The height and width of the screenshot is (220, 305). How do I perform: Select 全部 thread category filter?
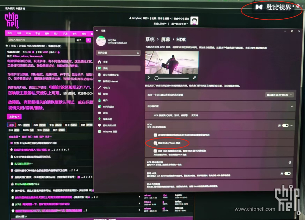pos(11,125)
